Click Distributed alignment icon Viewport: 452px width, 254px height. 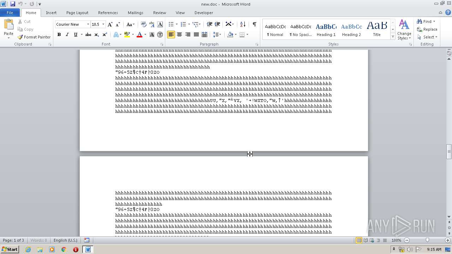[204, 35]
